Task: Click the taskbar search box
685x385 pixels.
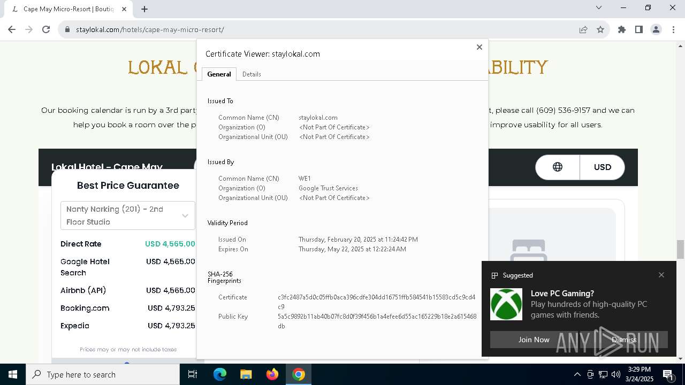Action: [103, 374]
